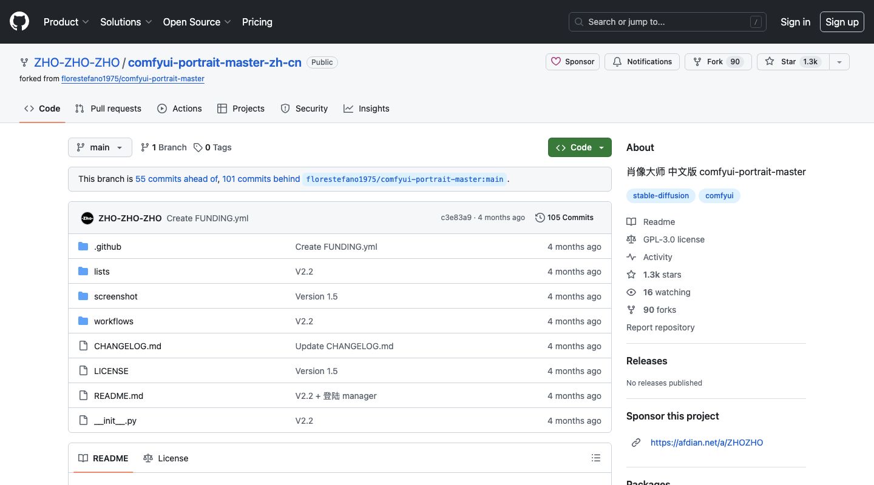The height and width of the screenshot is (485, 874).
Task: Click the Sponsor button
Action: tap(573, 62)
